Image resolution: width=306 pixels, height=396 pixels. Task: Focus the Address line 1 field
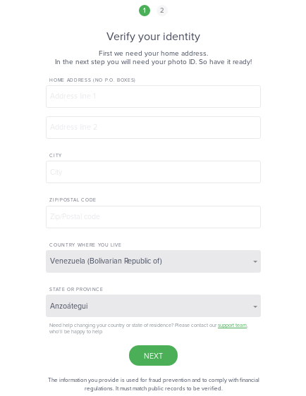pos(153,97)
